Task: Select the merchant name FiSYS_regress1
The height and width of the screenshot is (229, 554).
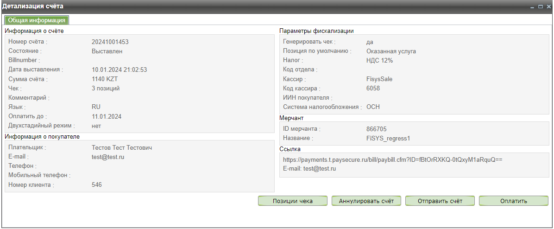Action: tap(388, 138)
